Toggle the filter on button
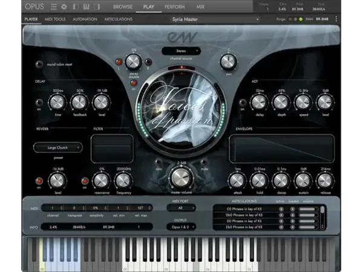 (85, 181)
